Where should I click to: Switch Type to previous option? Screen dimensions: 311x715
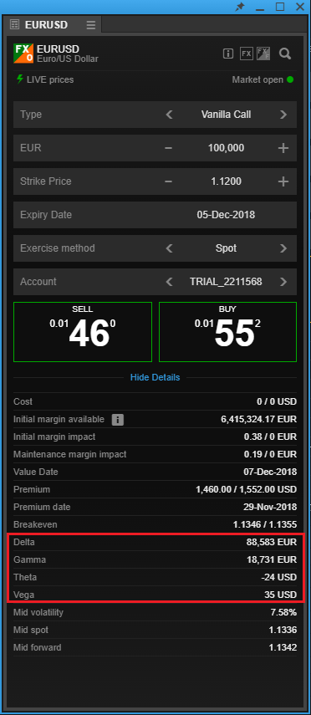click(169, 115)
